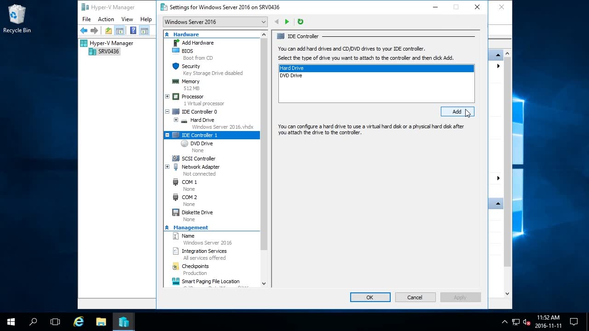
Task: Open the Checkpoints management item
Action: point(195,266)
